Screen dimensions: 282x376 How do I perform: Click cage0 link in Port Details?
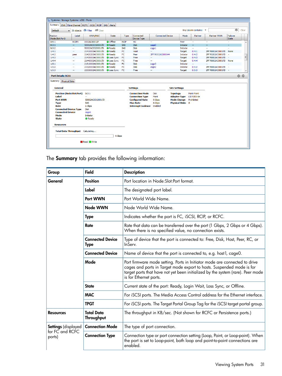click(88, 112)
